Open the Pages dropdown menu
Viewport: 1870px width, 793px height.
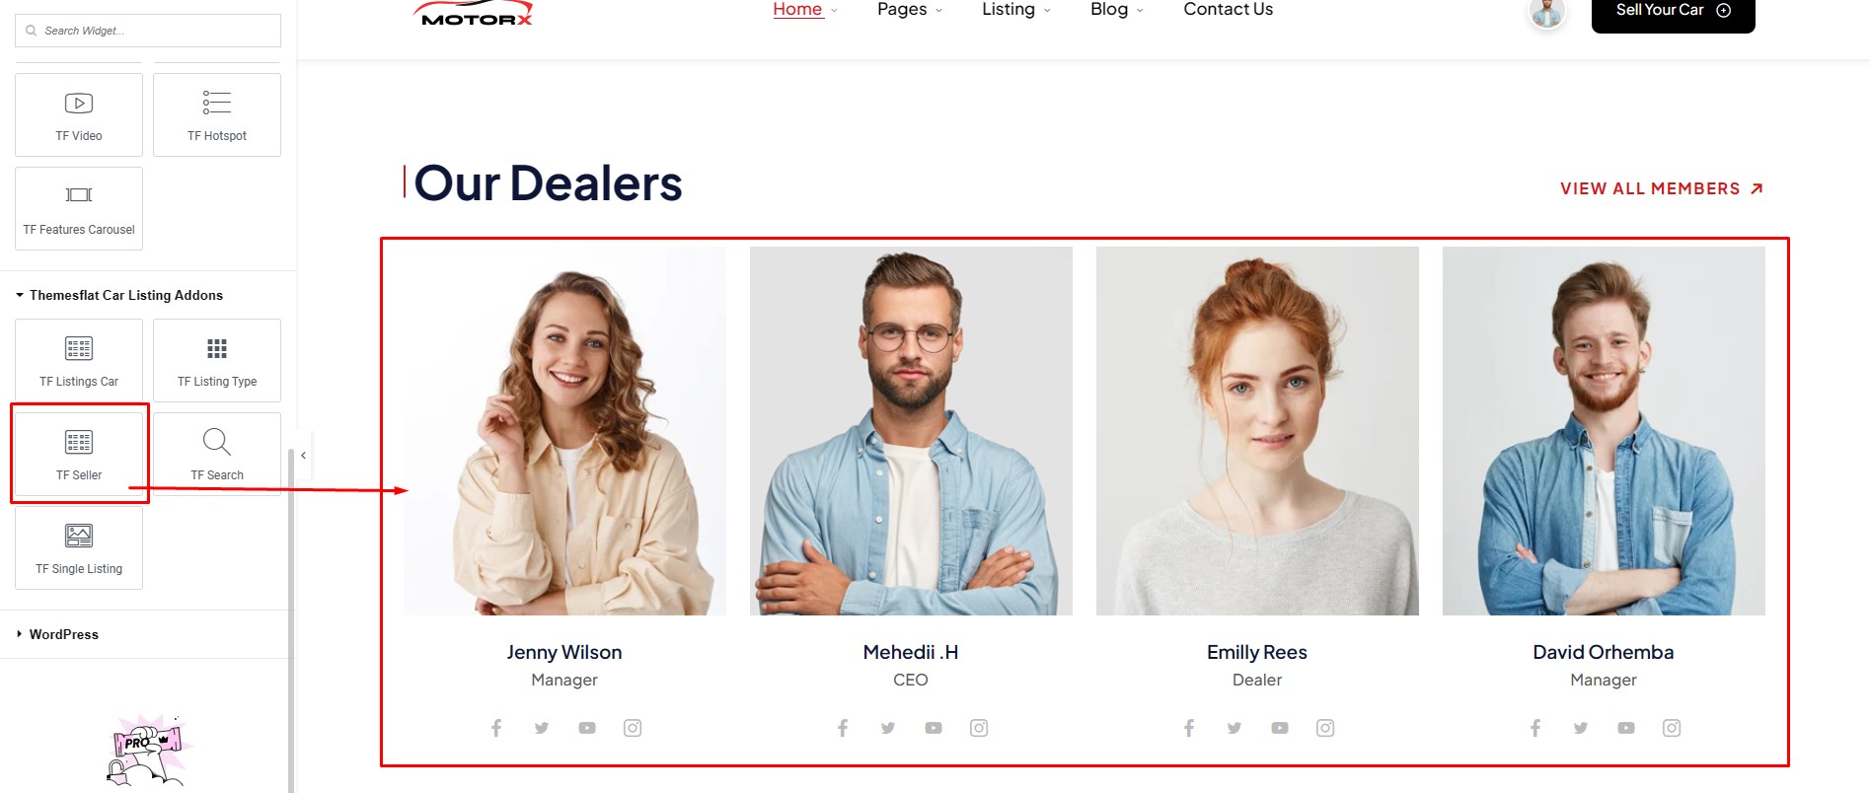(x=910, y=10)
